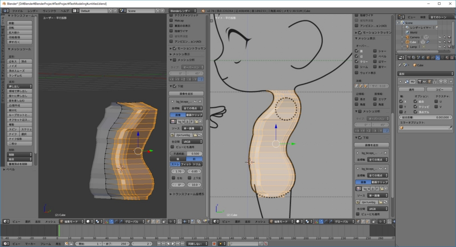The image size is (456, 247).
Task: Add a new screen layout next to Default
Action: pos(110,11)
